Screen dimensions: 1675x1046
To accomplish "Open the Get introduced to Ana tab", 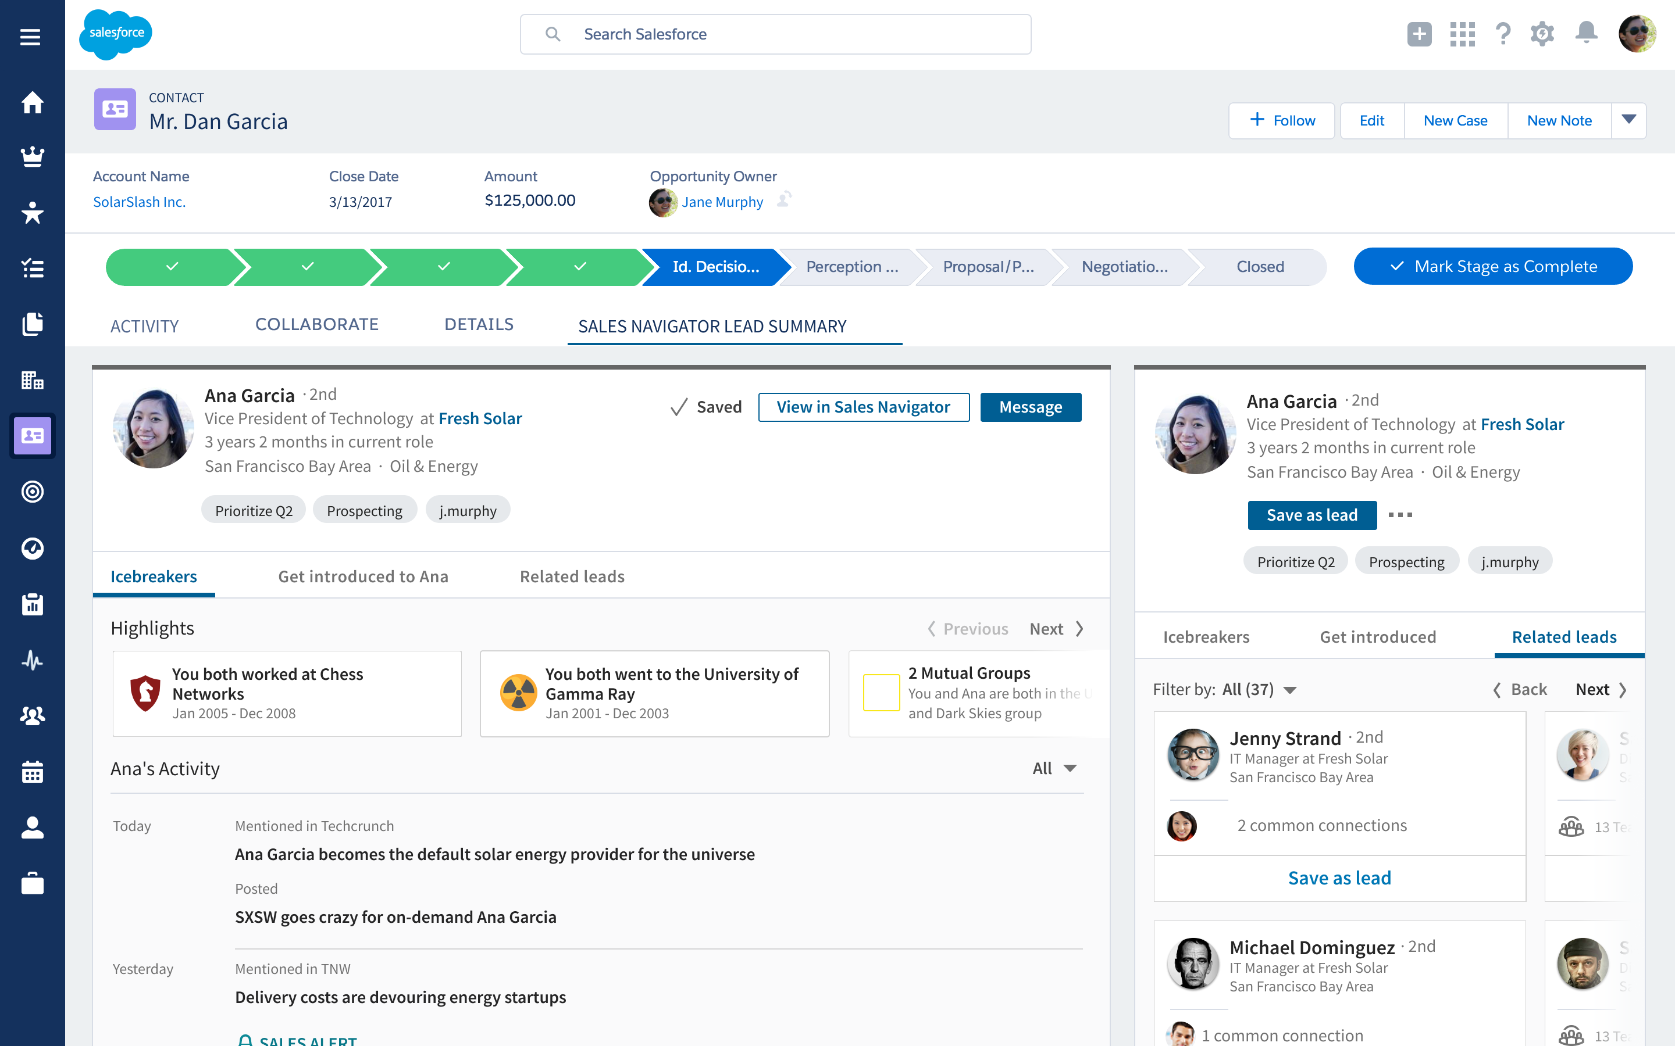I will pos(363,576).
